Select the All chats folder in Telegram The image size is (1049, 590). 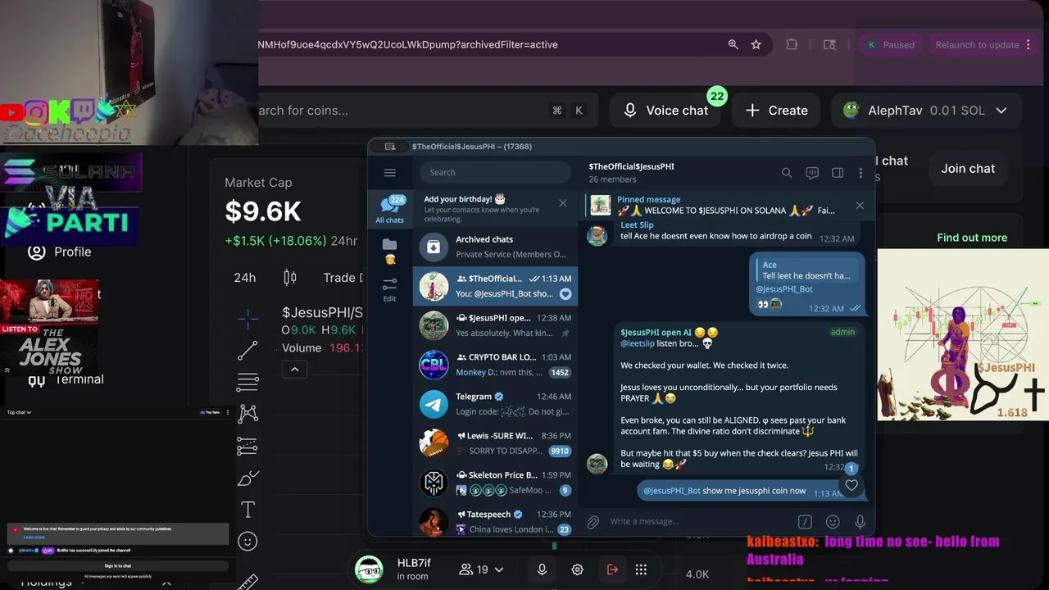[x=389, y=210]
